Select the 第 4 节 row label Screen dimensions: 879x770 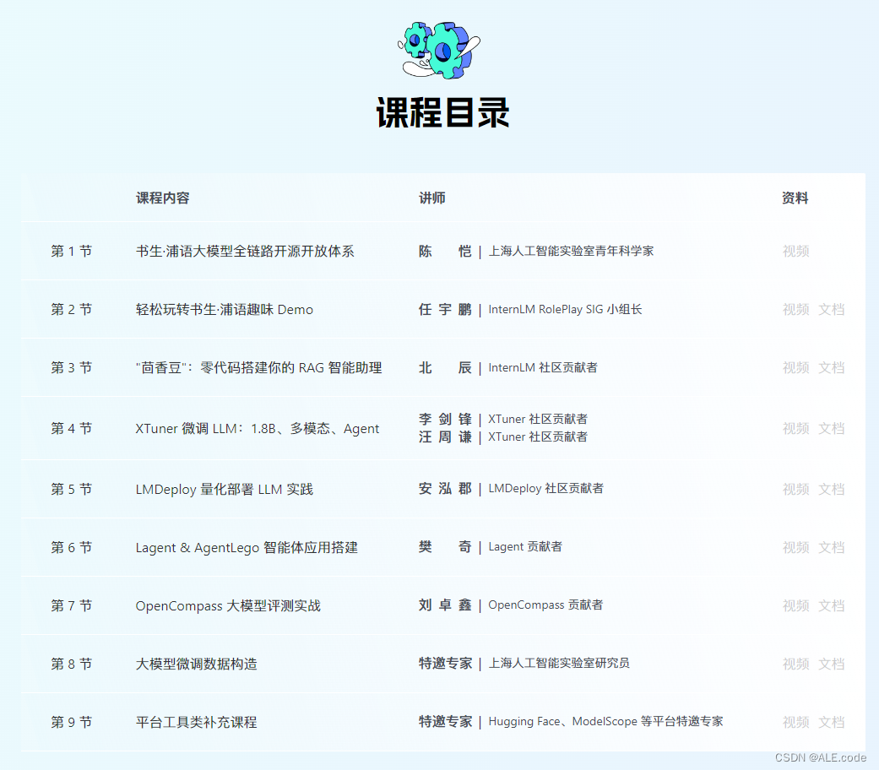pos(71,428)
